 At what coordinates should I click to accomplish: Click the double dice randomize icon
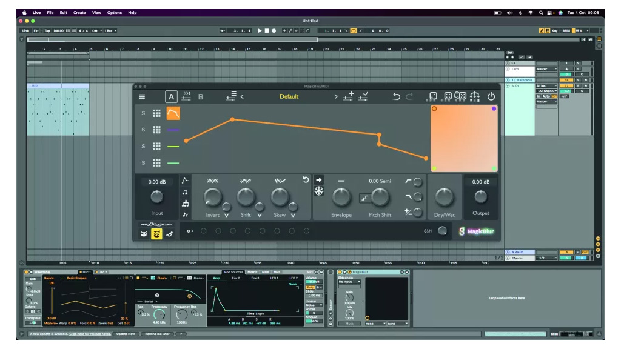tap(460, 96)
